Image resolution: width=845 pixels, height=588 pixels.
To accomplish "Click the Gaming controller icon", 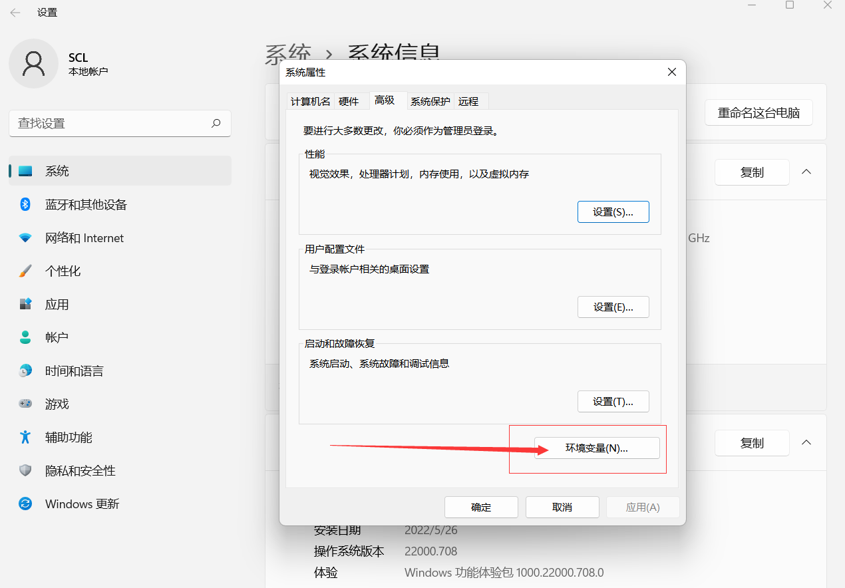I will tap(25, 404).
